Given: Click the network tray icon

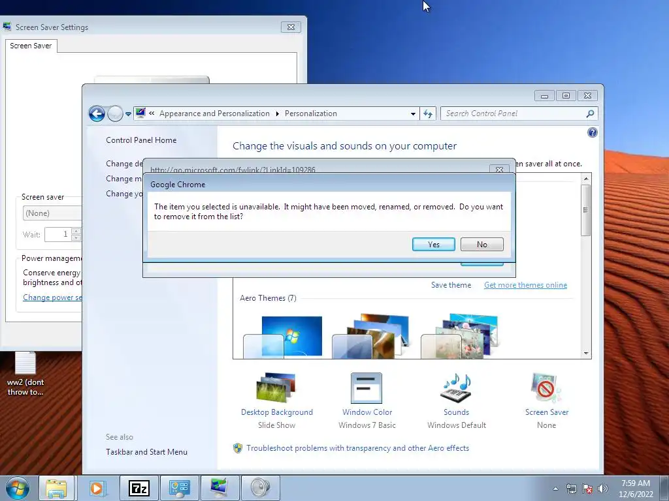Looking at the screenshot, I should click(571, 489).
